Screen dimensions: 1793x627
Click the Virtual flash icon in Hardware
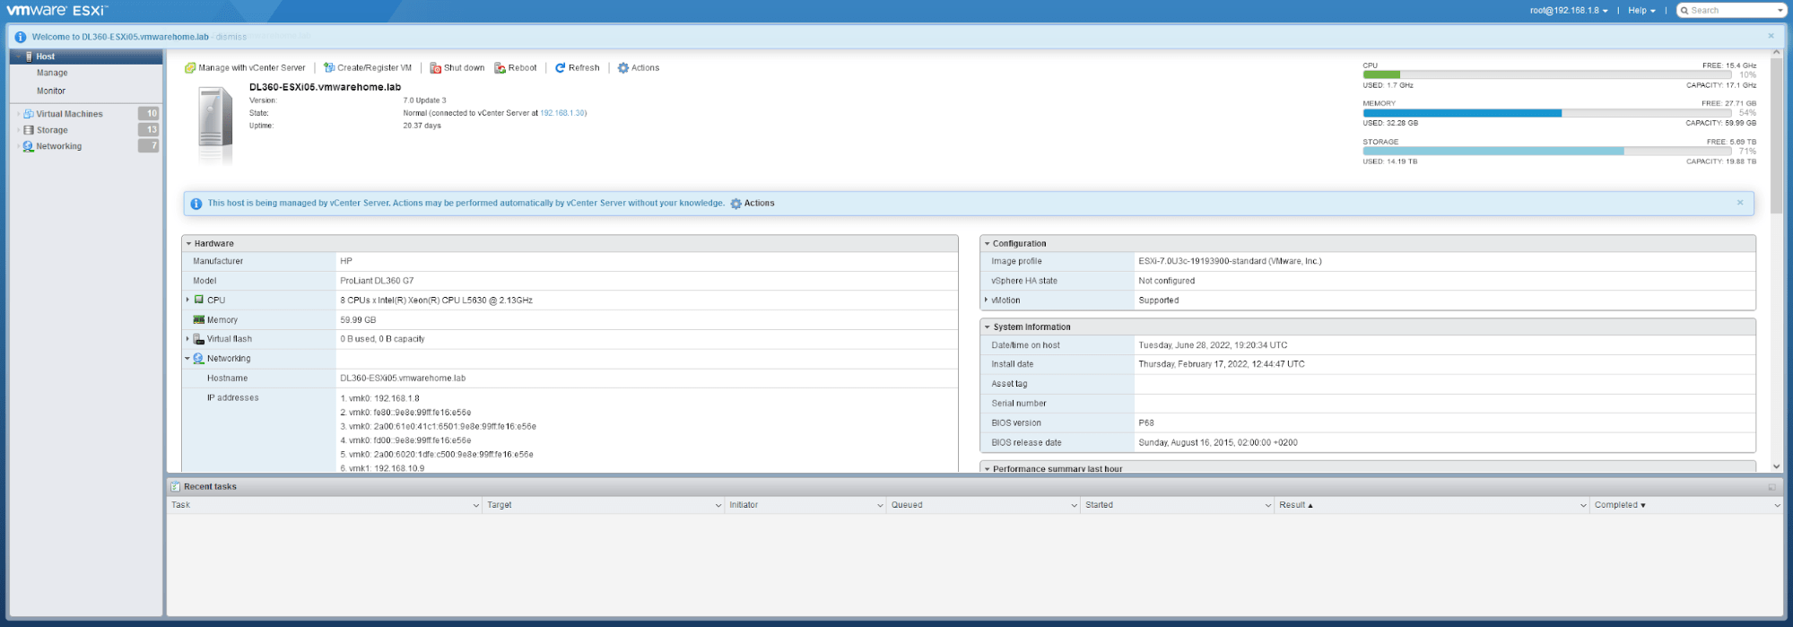pos(199,339)
